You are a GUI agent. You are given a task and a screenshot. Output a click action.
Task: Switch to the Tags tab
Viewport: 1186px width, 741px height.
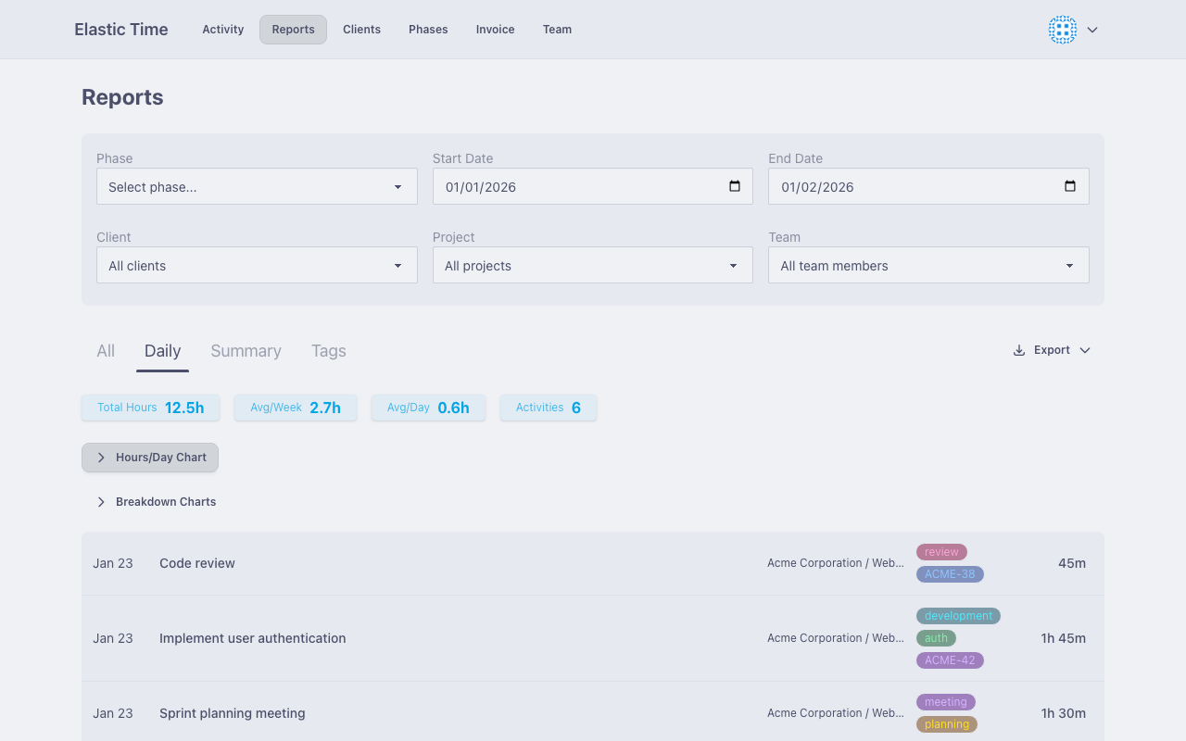pyautogui.click(x=328, y=351)
